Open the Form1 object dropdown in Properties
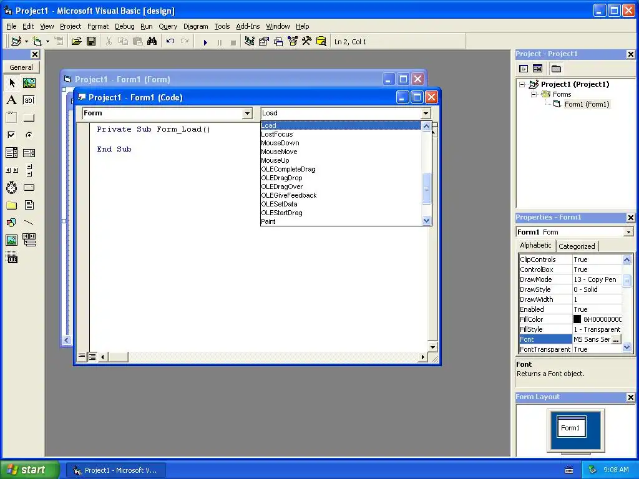Screen dimensions: 639x479 628,232
